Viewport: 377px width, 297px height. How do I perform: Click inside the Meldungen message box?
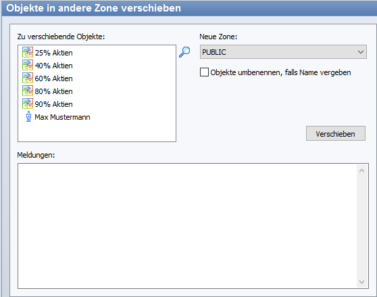point(188,226)
